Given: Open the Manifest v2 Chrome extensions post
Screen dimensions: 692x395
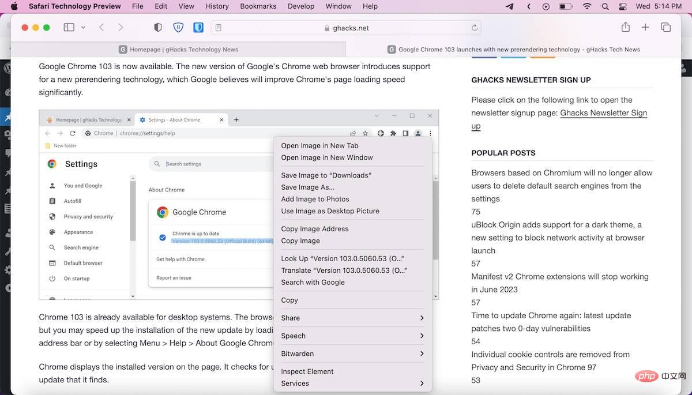Looking at the screenshot, I should point(559,283).
